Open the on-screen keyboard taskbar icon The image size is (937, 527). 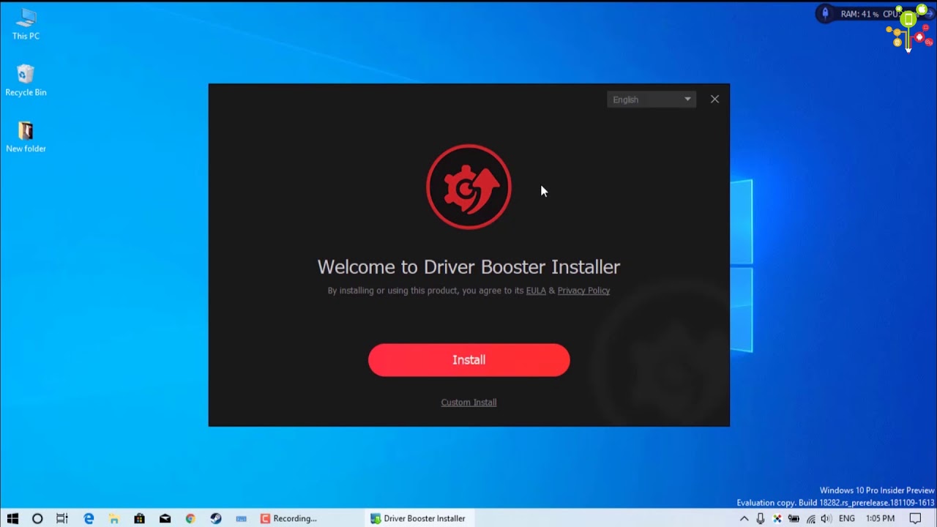pos(242,518)
